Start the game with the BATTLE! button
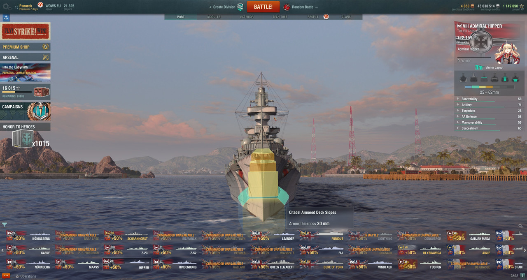This screenshot has height=280, width=527. [263, 7]
